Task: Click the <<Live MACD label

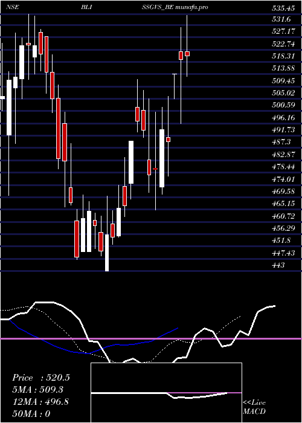Action: point(254,407)
